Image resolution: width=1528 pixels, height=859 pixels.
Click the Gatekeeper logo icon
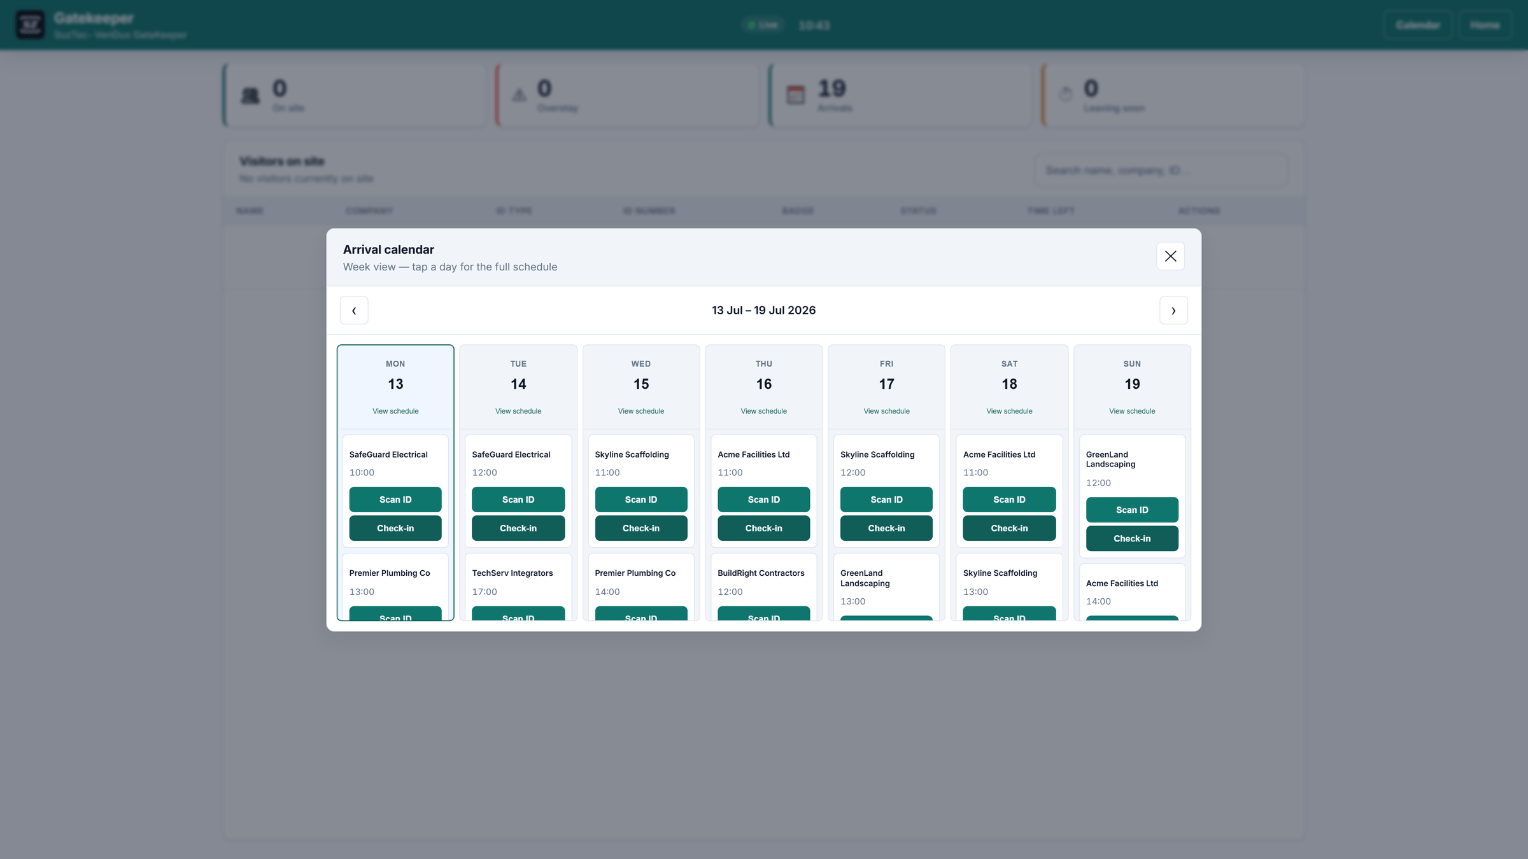point(30,25)
